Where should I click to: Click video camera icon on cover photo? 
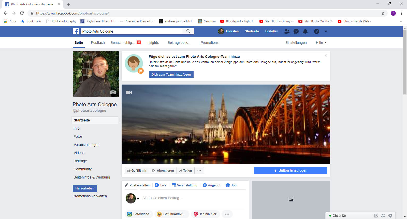coord(129,92)
